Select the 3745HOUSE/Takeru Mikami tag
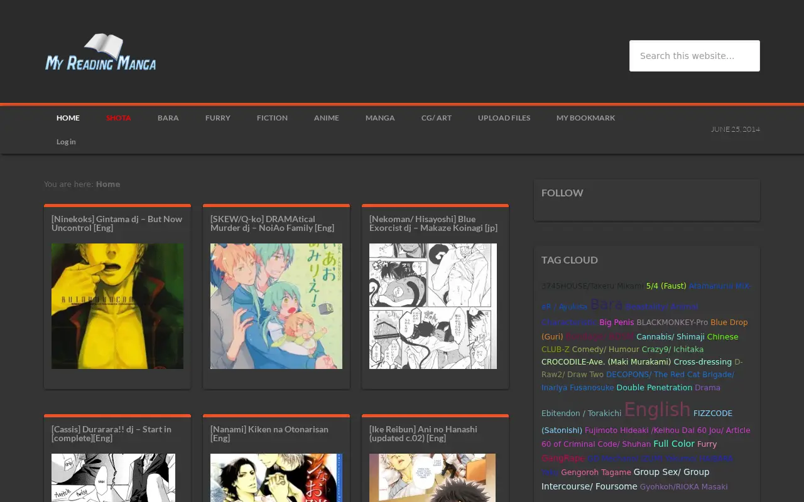 coord(592,286)
